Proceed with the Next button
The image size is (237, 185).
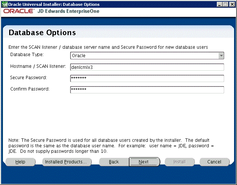pos(144,162)
